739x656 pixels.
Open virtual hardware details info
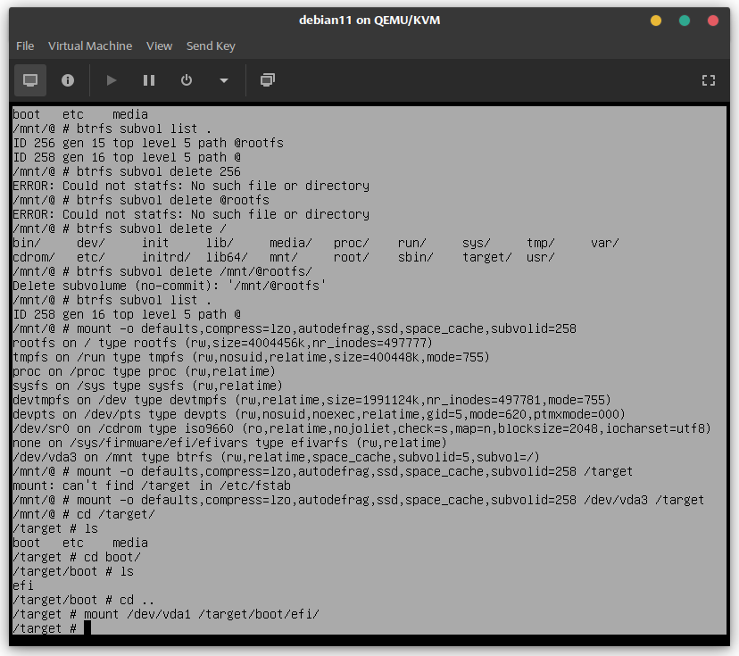pyautogui.click(x=68, y=80)
